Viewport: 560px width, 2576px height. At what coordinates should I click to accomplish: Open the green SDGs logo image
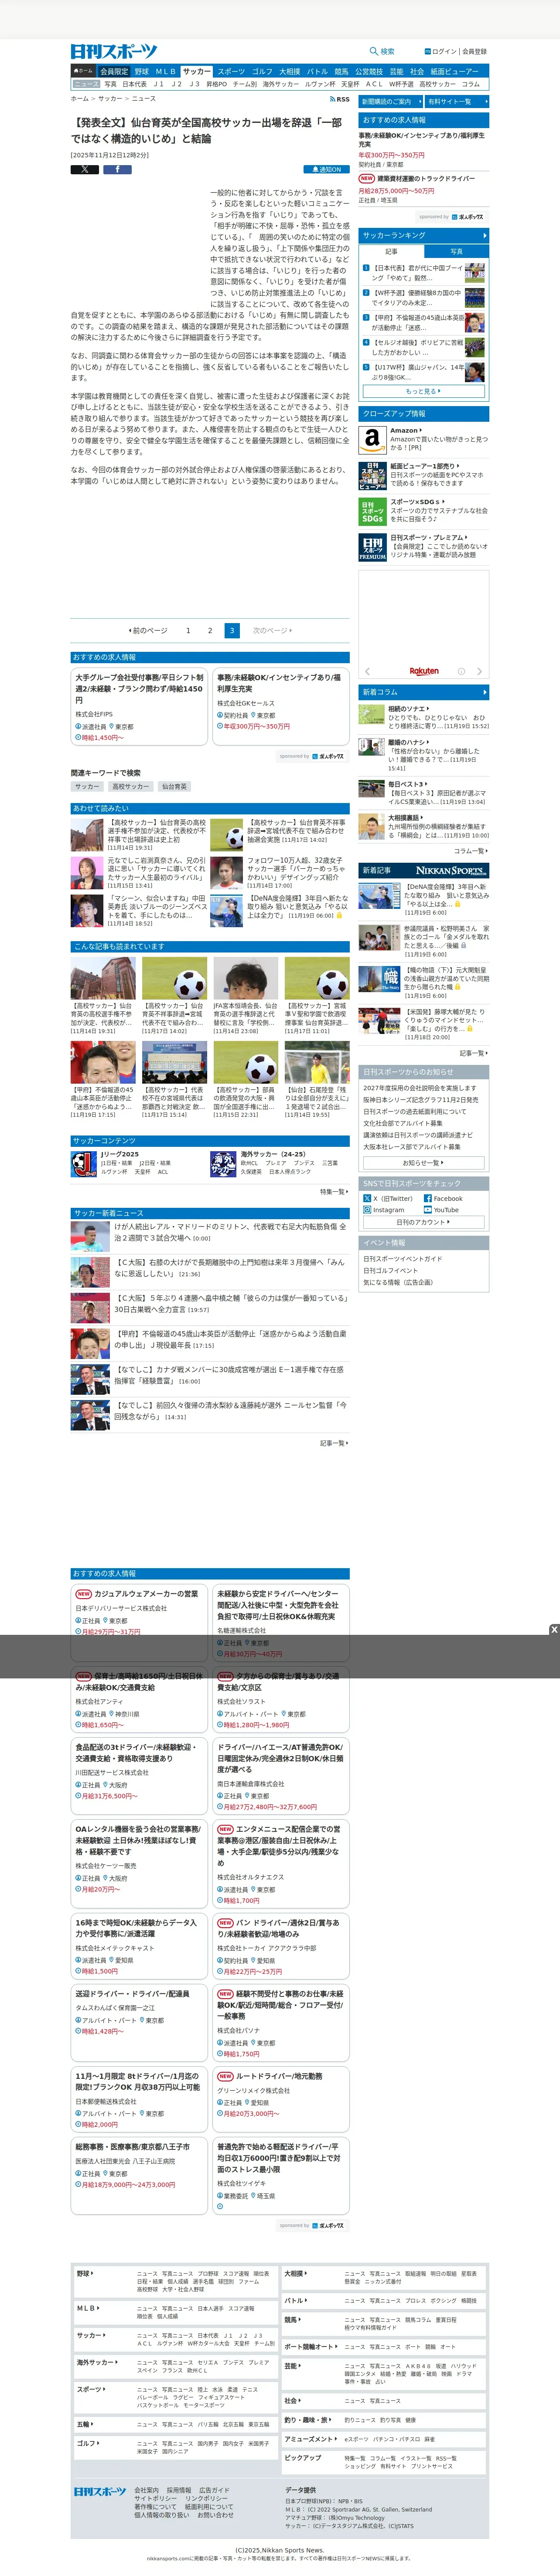(372, 511)
